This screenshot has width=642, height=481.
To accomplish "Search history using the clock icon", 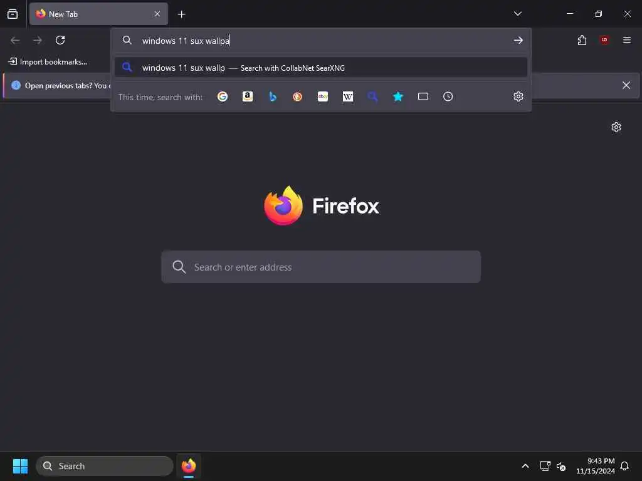I will [448, 96].
